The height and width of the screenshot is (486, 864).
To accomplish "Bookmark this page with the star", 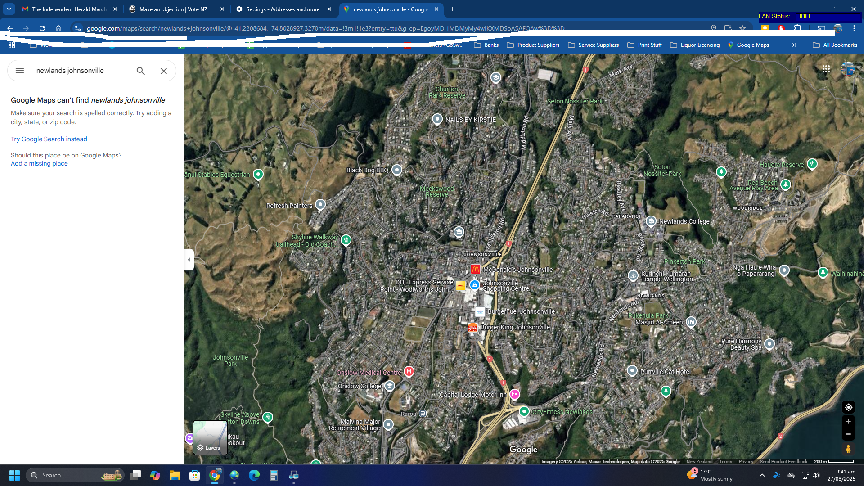I will point(742,28).
